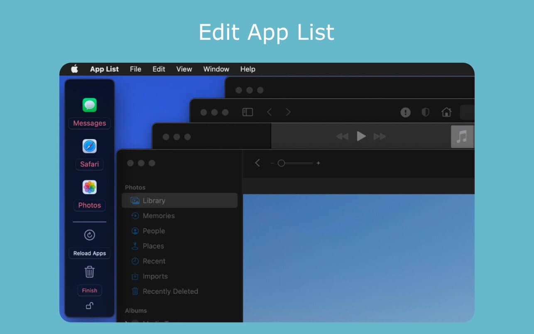Click the Safari sidebar toggle icon
This screenshot has height=334, width=534.
click(x=247, y=112)
